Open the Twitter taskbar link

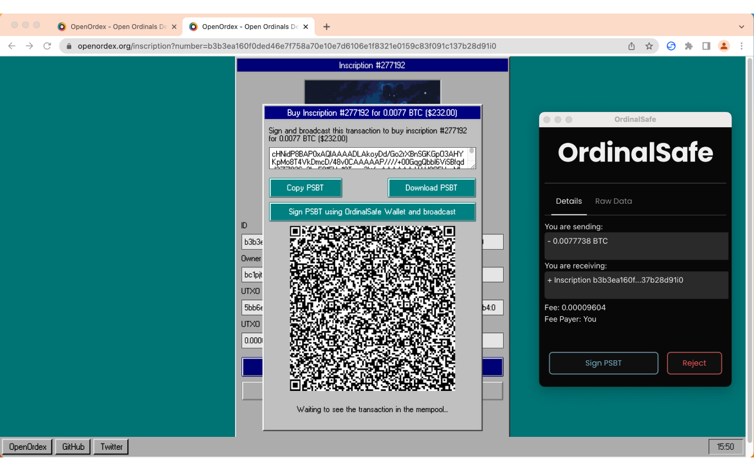point(111,447)
